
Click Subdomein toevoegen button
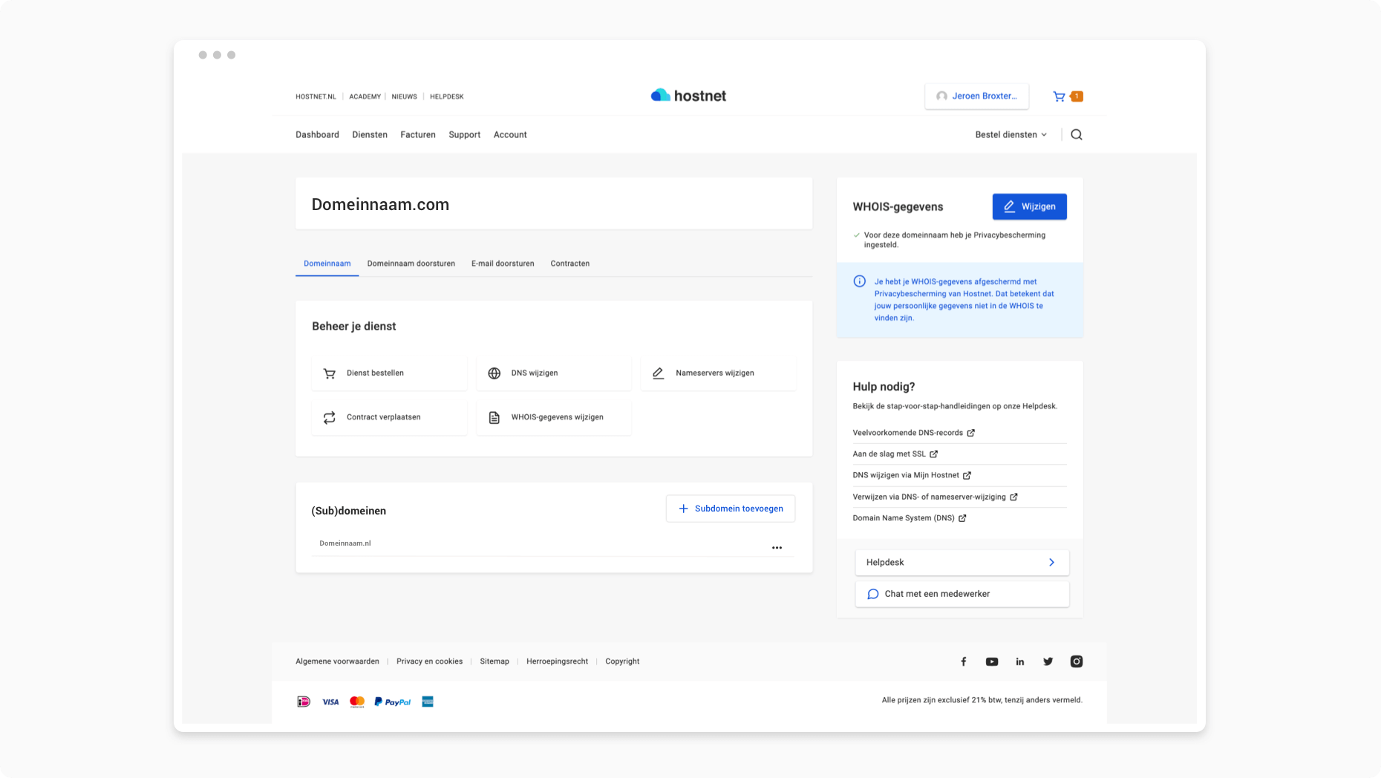pos(731,509)
